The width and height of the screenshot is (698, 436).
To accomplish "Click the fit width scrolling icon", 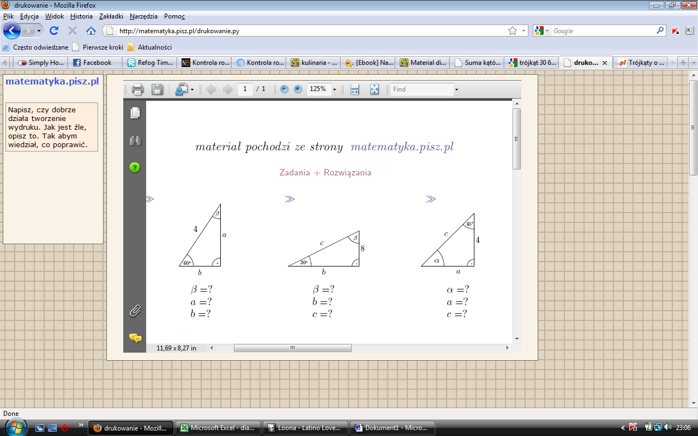I will [x=354, y=89].
